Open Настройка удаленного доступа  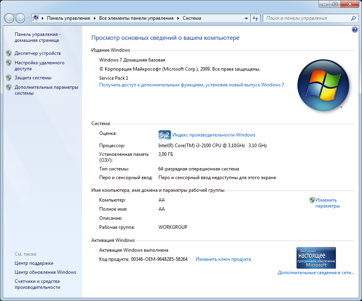(40, 66)
